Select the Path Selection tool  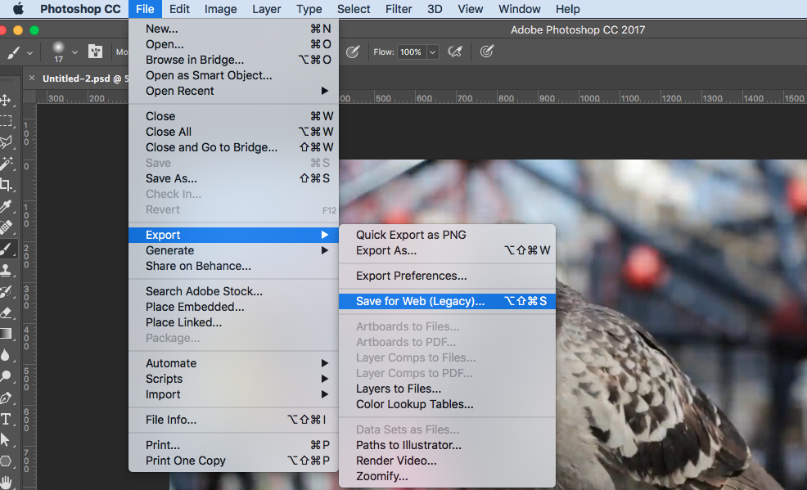pos(7,441)
